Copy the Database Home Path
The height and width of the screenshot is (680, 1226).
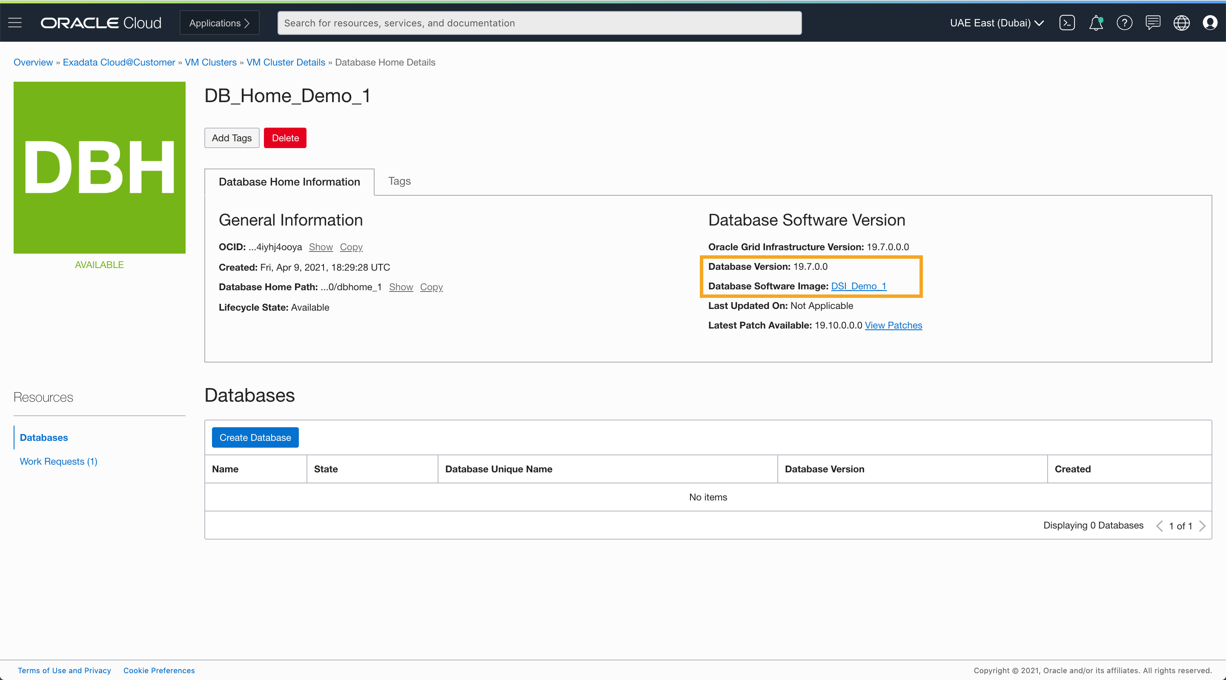coord(431,287)
